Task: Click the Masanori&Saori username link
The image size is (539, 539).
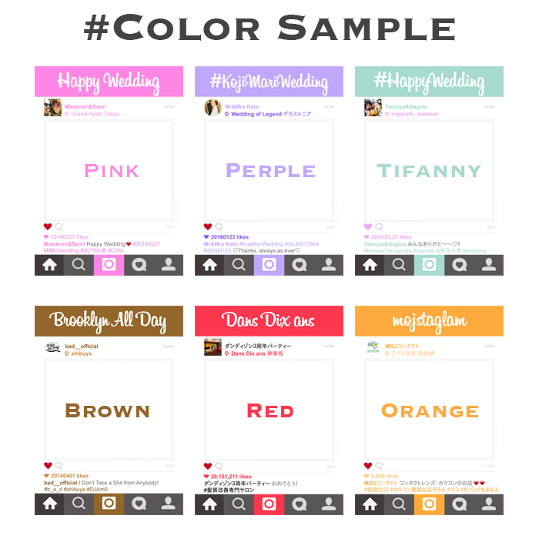Action: tap(85, 106)
